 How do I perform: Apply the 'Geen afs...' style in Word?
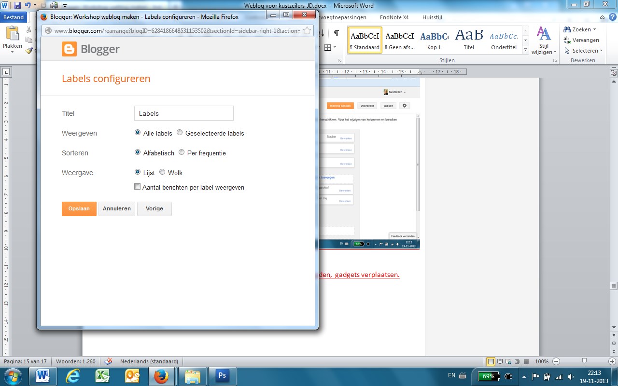click(400, 40)
